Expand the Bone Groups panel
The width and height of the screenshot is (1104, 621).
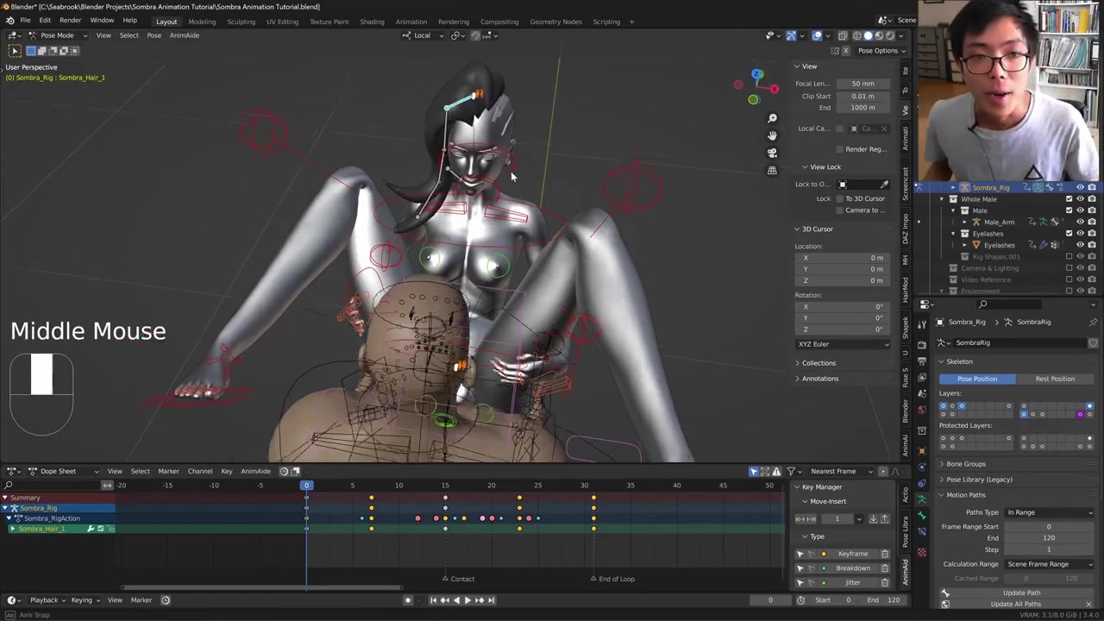[965, 464]
